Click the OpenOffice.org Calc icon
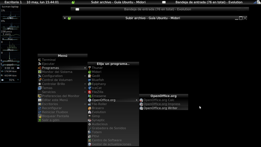 141,100
